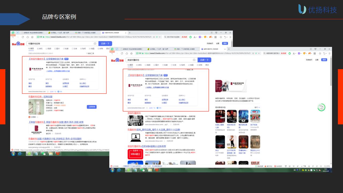Click the Baidu logo in the back window
The image size is (343, 193).
[18, 43]
